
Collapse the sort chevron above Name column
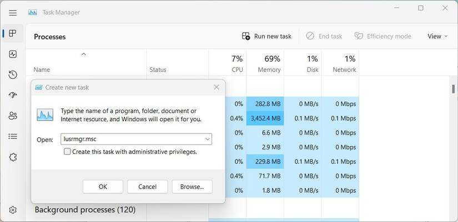[x=84, y=54]
